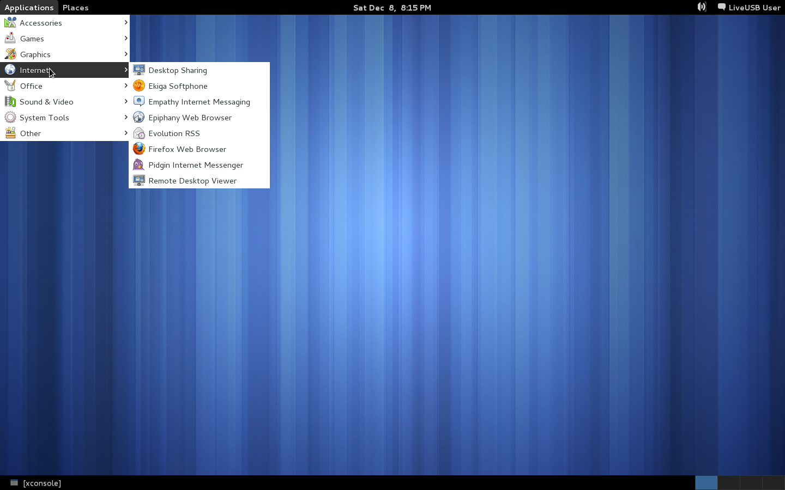The image size is (785, 490).
Task: Click the xconsole window icon in taskbar
Action: click(14, 483)
